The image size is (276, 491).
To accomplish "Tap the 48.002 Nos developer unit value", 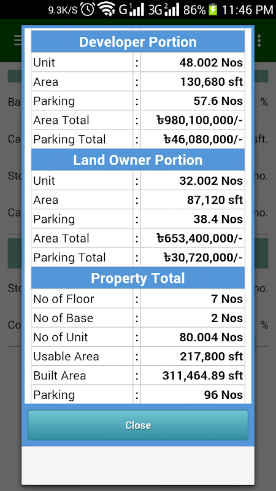I will click(211, 63).
